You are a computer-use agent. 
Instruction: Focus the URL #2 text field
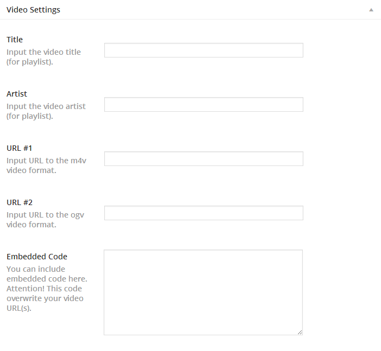point(204,213)
